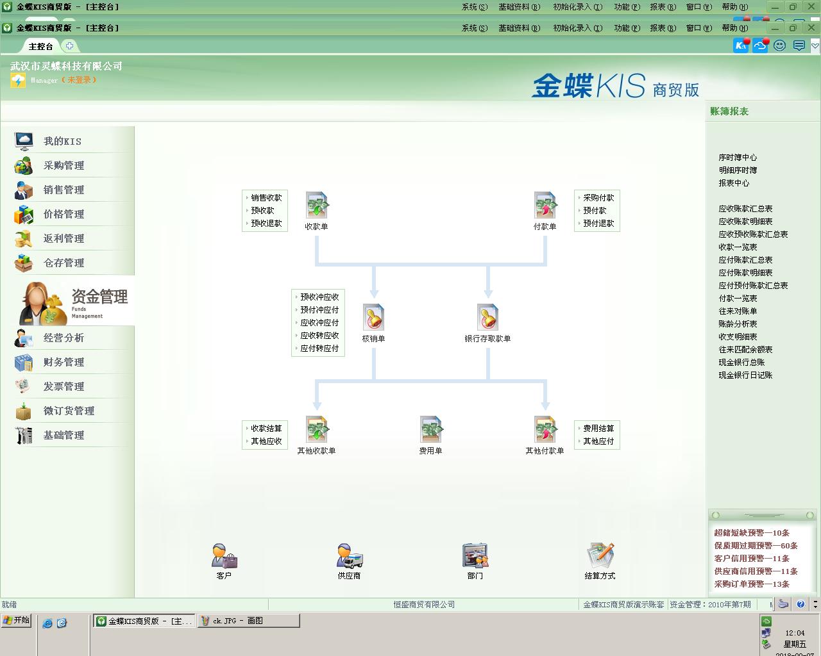This screenshot has width=821, height=656.
Task: Open 往来对账单 report
Action: [x=738, y=311]
